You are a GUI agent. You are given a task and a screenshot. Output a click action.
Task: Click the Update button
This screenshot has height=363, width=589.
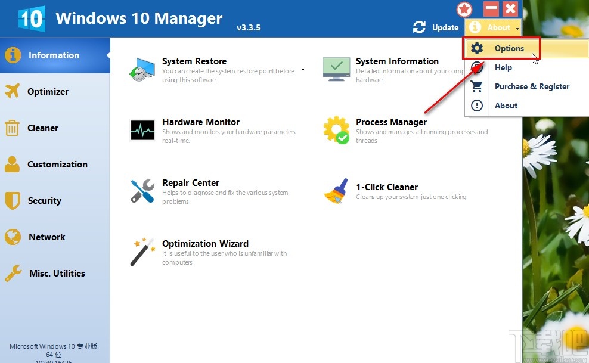pyautogui.click(x=436, y=27)
